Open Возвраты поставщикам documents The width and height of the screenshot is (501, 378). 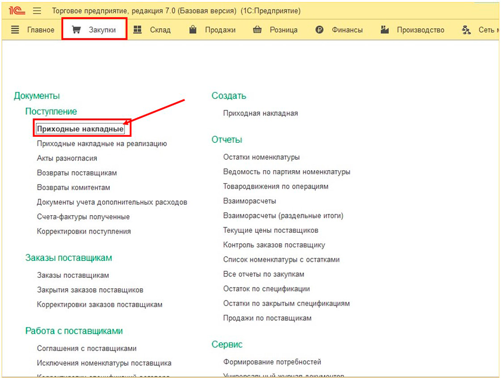77,173
